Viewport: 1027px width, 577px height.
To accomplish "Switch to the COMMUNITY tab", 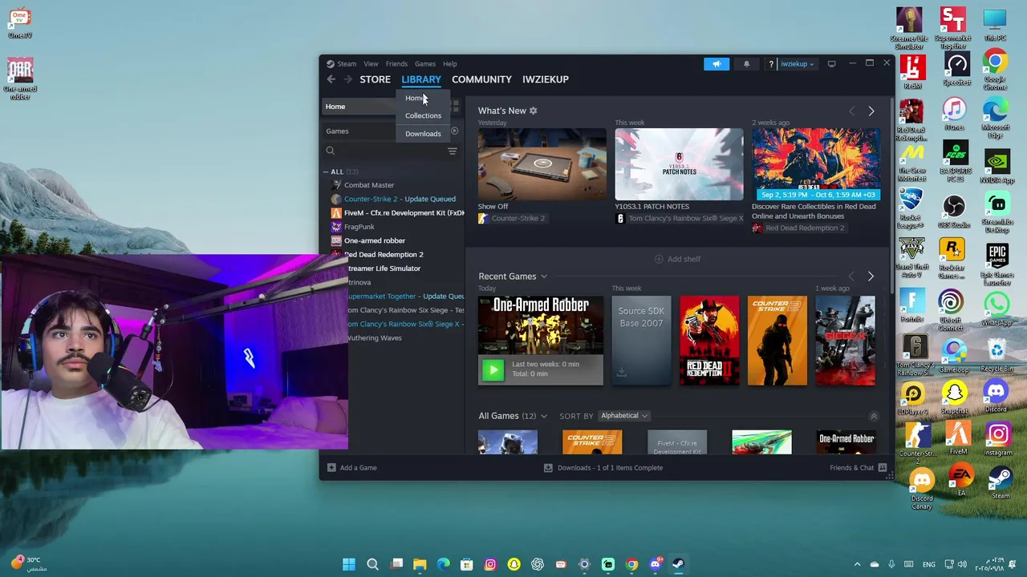I will click(x=481, y=79).
